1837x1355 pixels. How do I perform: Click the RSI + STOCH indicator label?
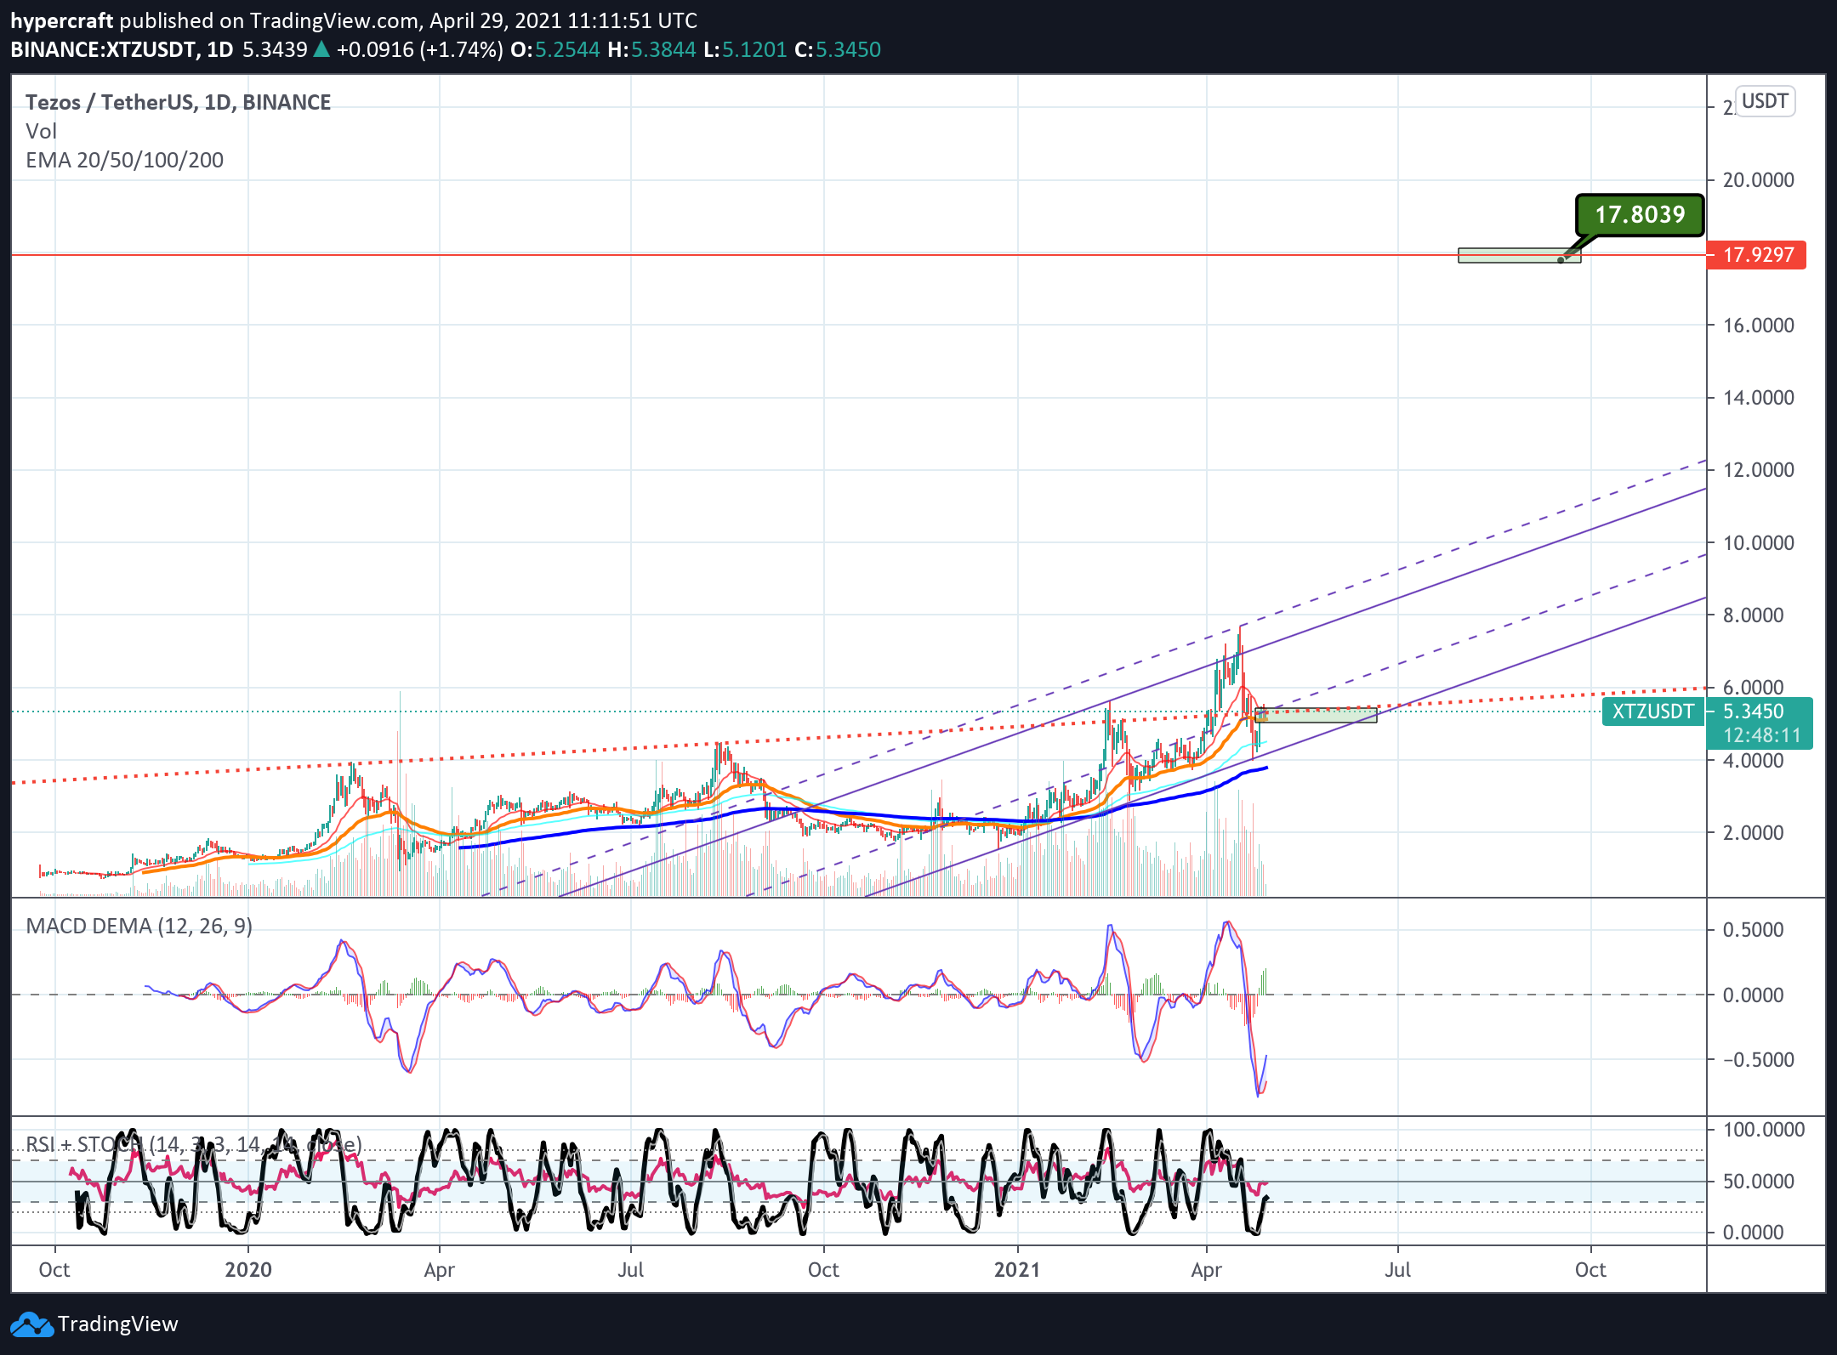194,1144
